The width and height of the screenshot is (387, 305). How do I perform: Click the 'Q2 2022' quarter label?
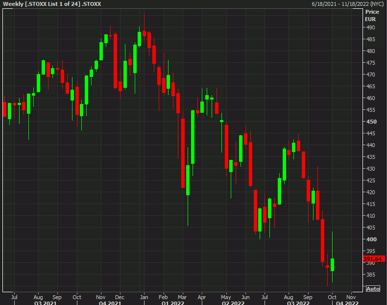233,303
